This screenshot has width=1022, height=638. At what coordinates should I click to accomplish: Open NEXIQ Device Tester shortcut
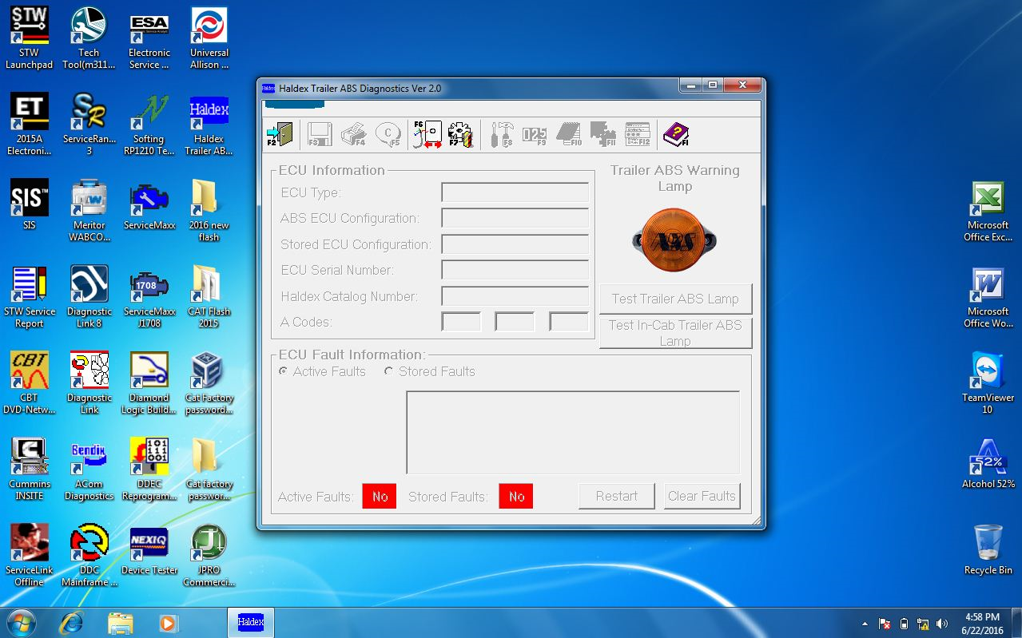point(149,549)
